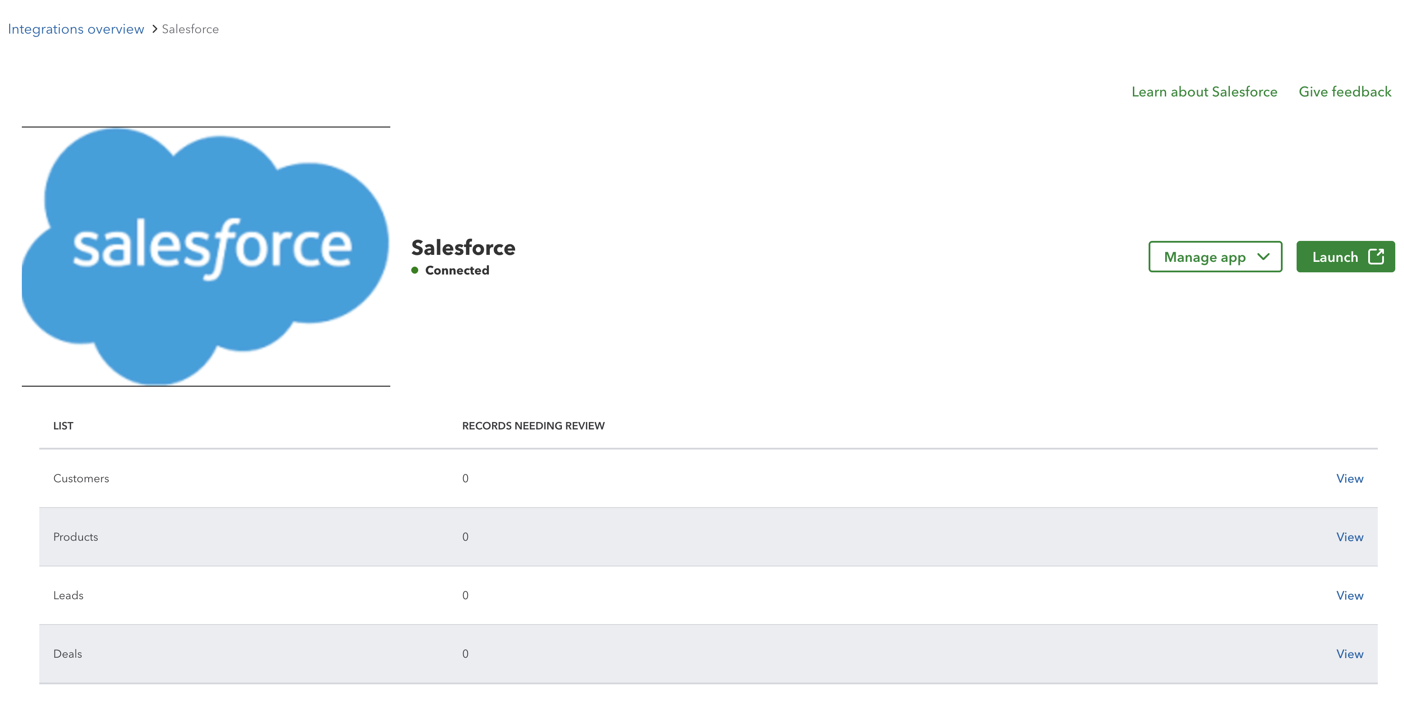Click the breadcrumb chevron separator icon

point(154,29)
